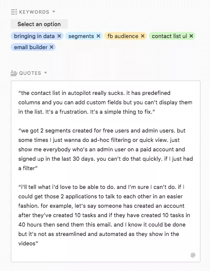The image size is (210, 271).
Task: Click the quote about 2 segments created
Action: [x=106, y=149]
